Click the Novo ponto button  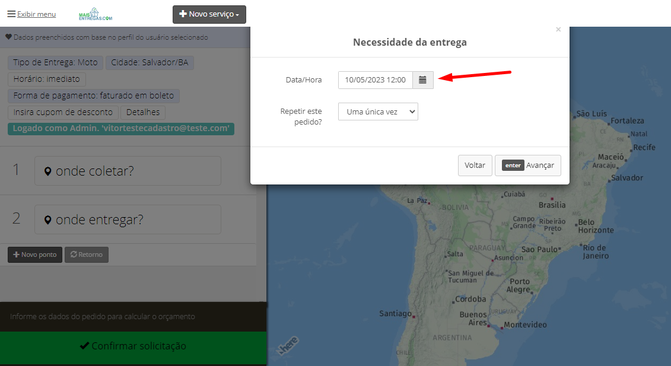[x=35, y=254]
